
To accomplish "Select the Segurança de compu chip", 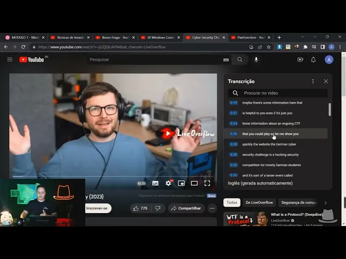I will 299,203.
